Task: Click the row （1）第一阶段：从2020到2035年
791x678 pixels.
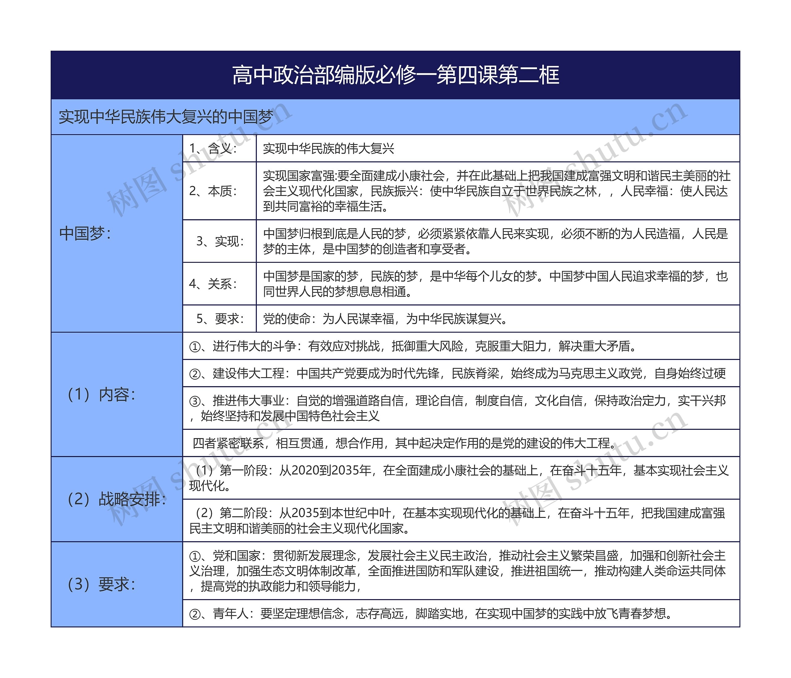Action: [x=461, y=478]
